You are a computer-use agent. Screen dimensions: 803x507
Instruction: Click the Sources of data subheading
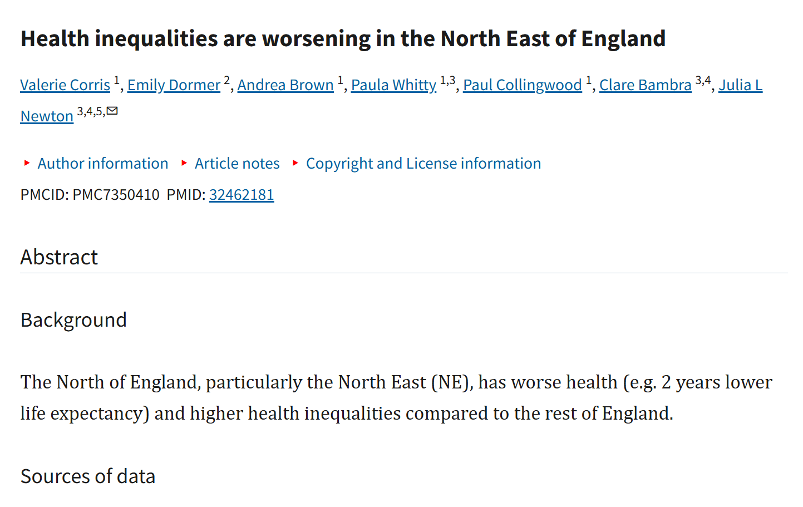pos(88,476)
